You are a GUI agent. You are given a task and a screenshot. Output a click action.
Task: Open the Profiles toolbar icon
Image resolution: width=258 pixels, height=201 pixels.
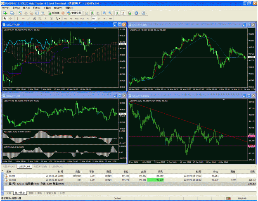12,13
